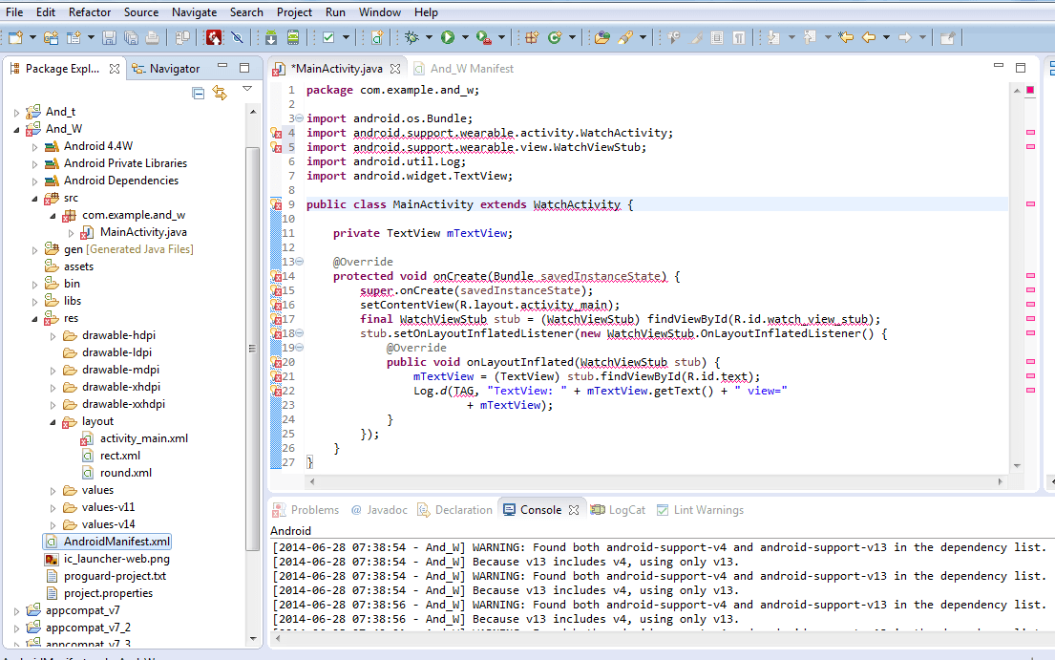The height and width of the screenshot is (660, 1055).
Task: Toggle Link with Editor in Package Explorer
Action: pos(221,93)
